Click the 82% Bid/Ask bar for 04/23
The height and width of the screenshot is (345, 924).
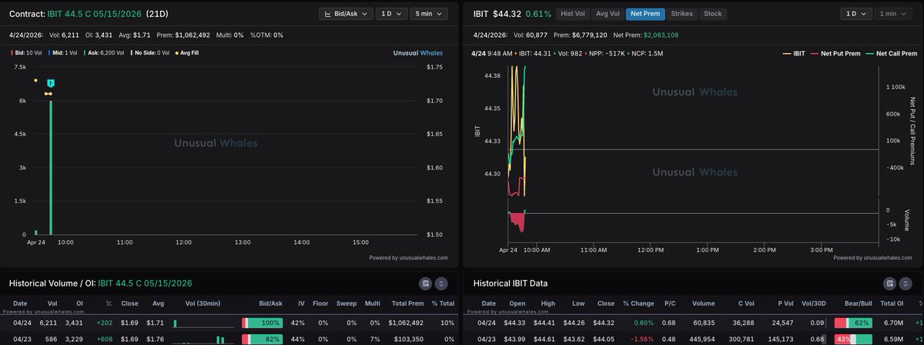(263, 339)
